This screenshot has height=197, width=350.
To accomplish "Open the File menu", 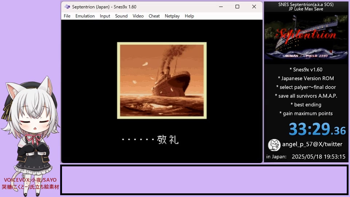I will pos(67,16).
